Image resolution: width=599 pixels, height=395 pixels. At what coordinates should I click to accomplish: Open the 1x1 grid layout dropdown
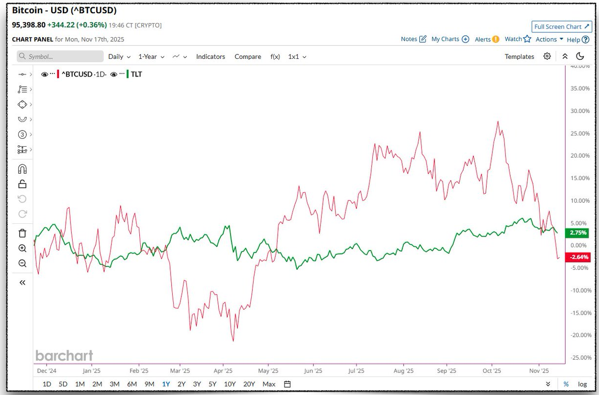[x=297, y=56]
